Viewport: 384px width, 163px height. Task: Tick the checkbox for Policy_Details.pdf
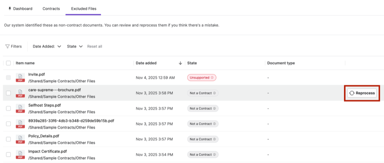click(x=8, y=139)
